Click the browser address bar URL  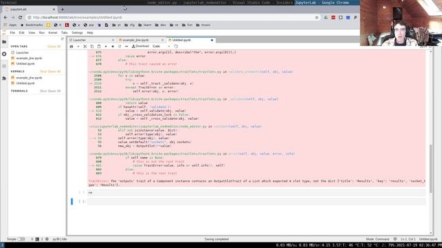[77, 17]
